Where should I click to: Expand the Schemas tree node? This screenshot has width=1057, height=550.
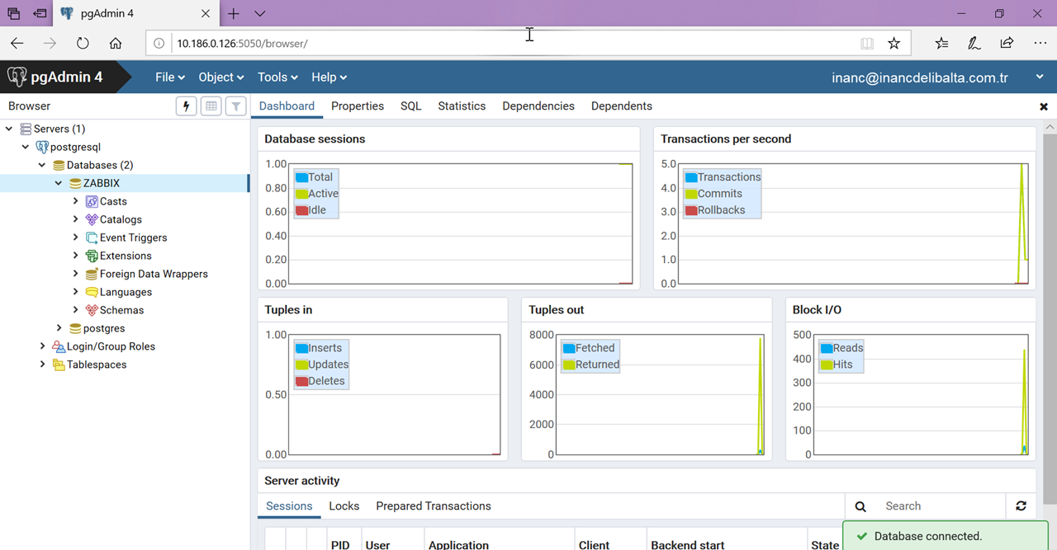click(x=76, y=310)
